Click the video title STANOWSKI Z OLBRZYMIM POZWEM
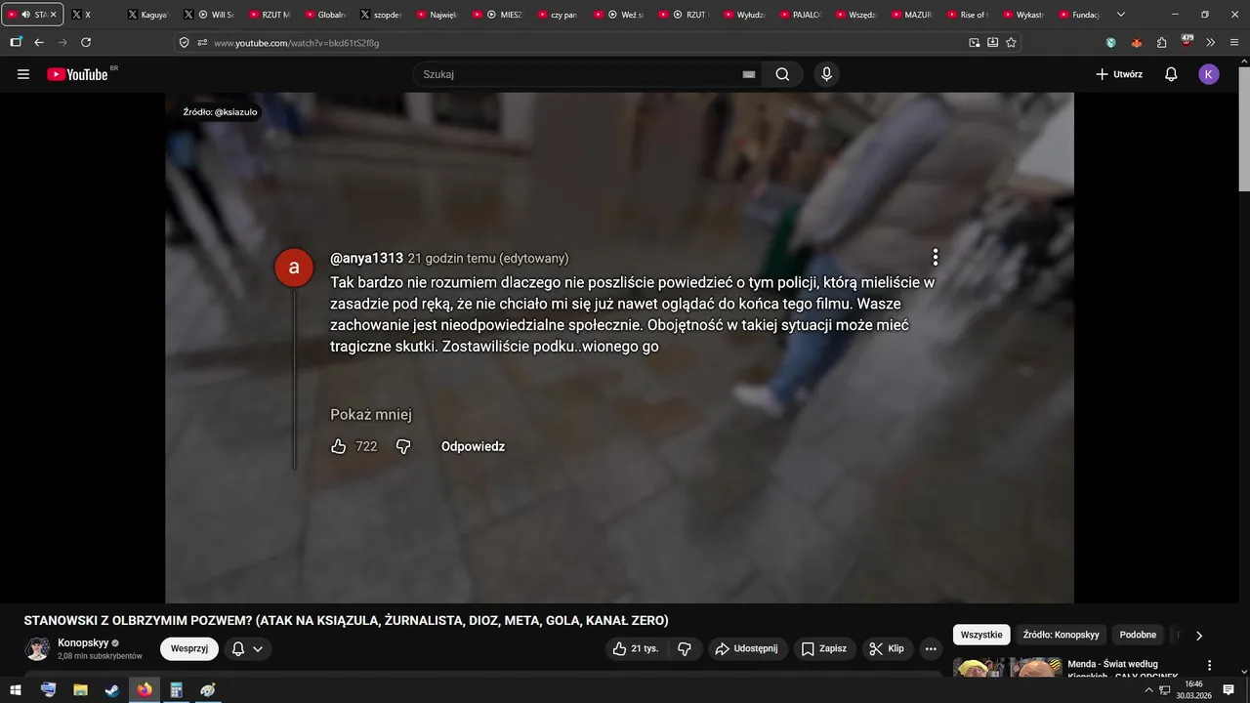Screen dimensions: 1250x703 click(x=346, y=621)
